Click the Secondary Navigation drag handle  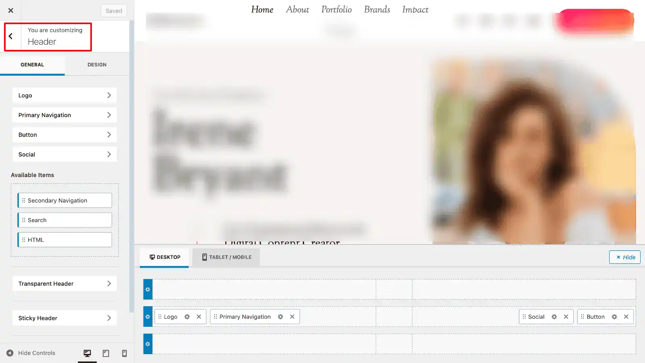tap(24, 200)
